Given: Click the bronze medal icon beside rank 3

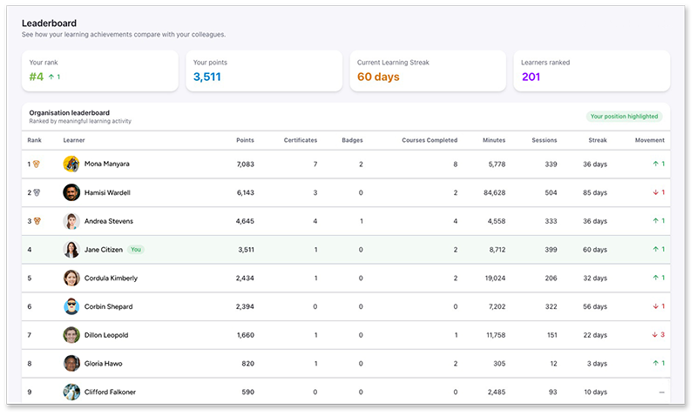Looking at the screenshot, I should (x=37, y=221).
